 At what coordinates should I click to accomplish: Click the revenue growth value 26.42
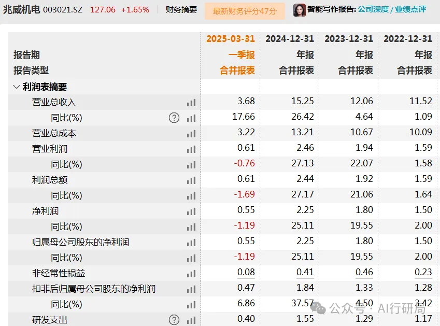pos(303,117)
